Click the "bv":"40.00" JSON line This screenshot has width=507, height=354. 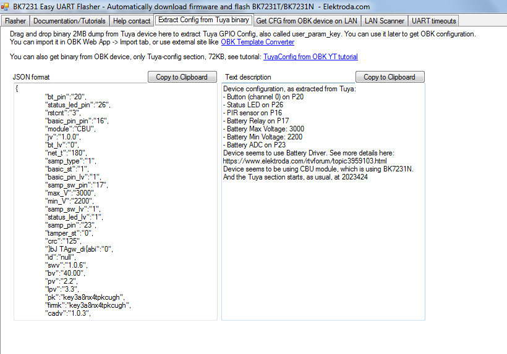click(65, 273)
